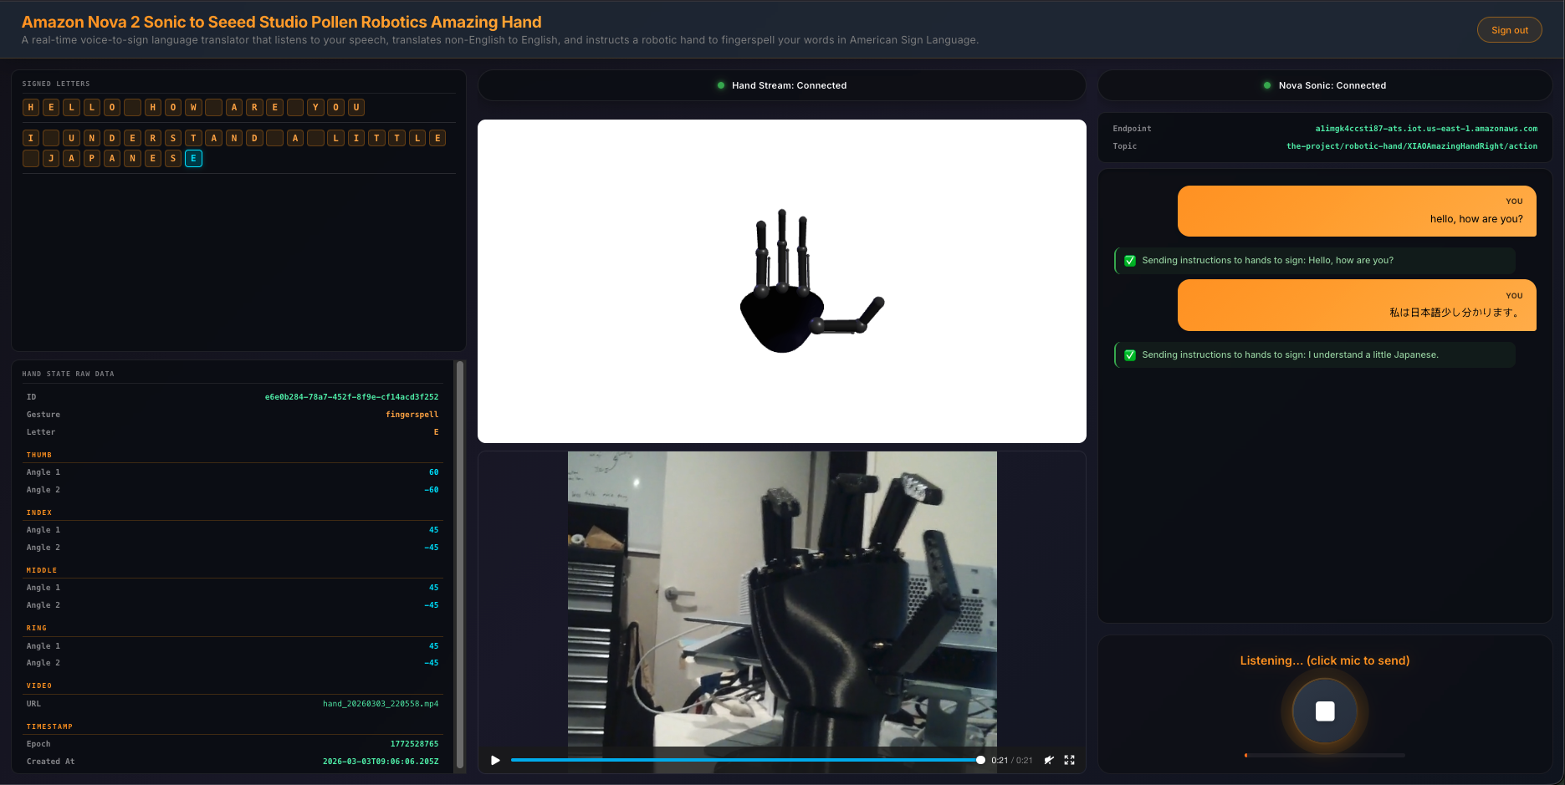
Task: Click the Sign out button
Action: 1509,29
